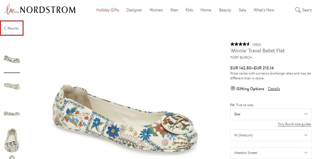This screenshot has width=312, height=159.
Task: Open search via magnifying glass icon
Action: 298,10
